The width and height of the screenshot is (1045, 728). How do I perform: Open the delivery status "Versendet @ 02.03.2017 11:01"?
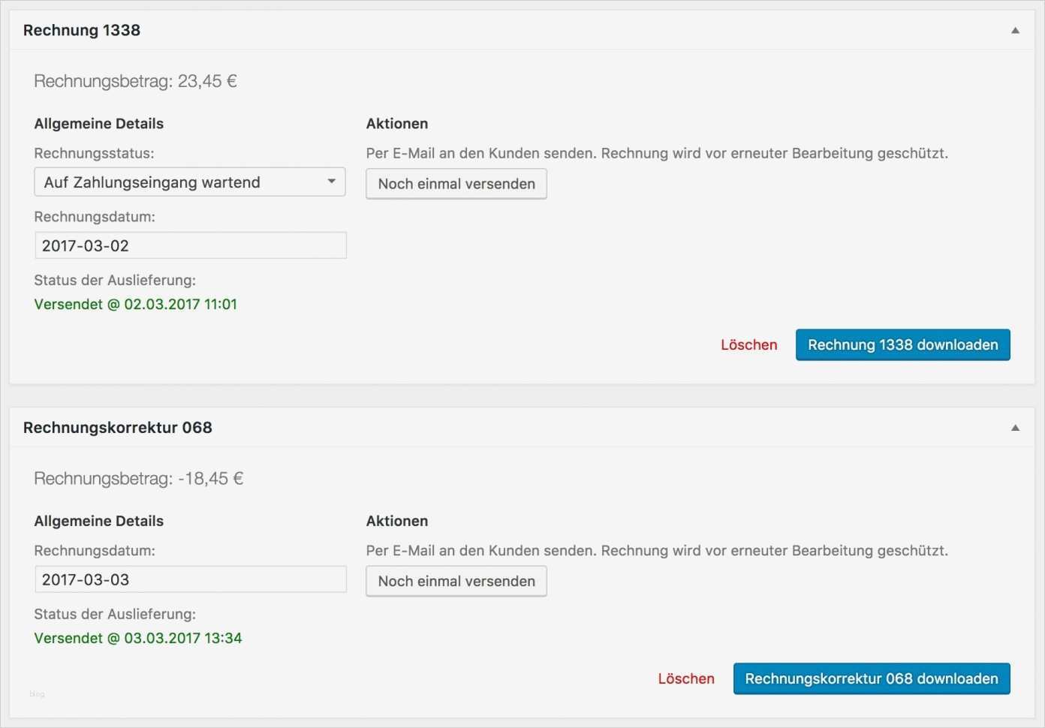135,304
